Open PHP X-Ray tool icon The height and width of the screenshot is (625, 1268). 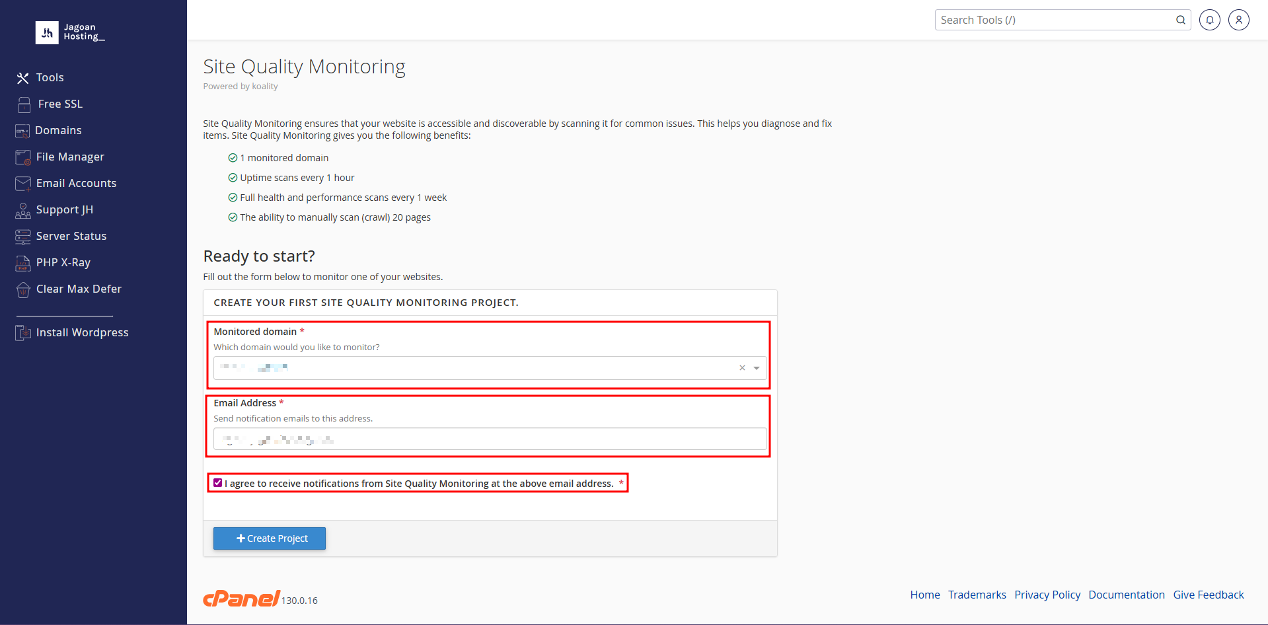[x=23, y=262]
